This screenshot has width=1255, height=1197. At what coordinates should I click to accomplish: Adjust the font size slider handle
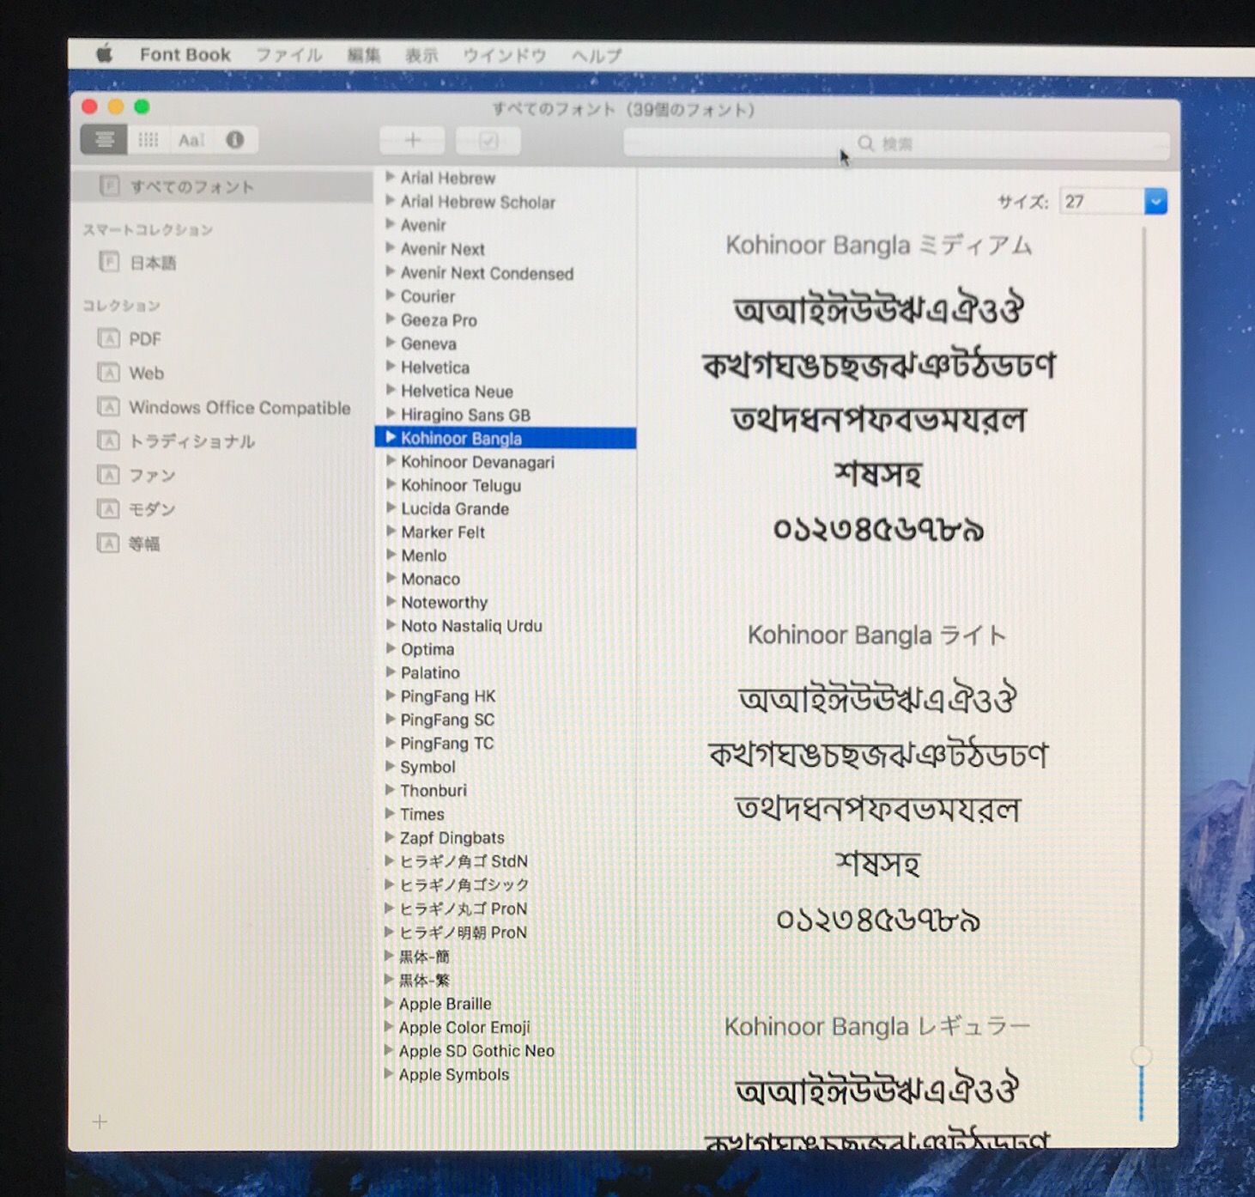1141,1056
